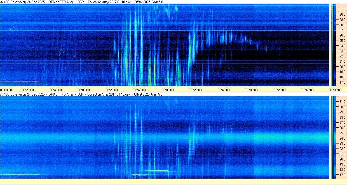
Task: Click the 25.0 frequency label on RCP plot
Action: (343, 41)
